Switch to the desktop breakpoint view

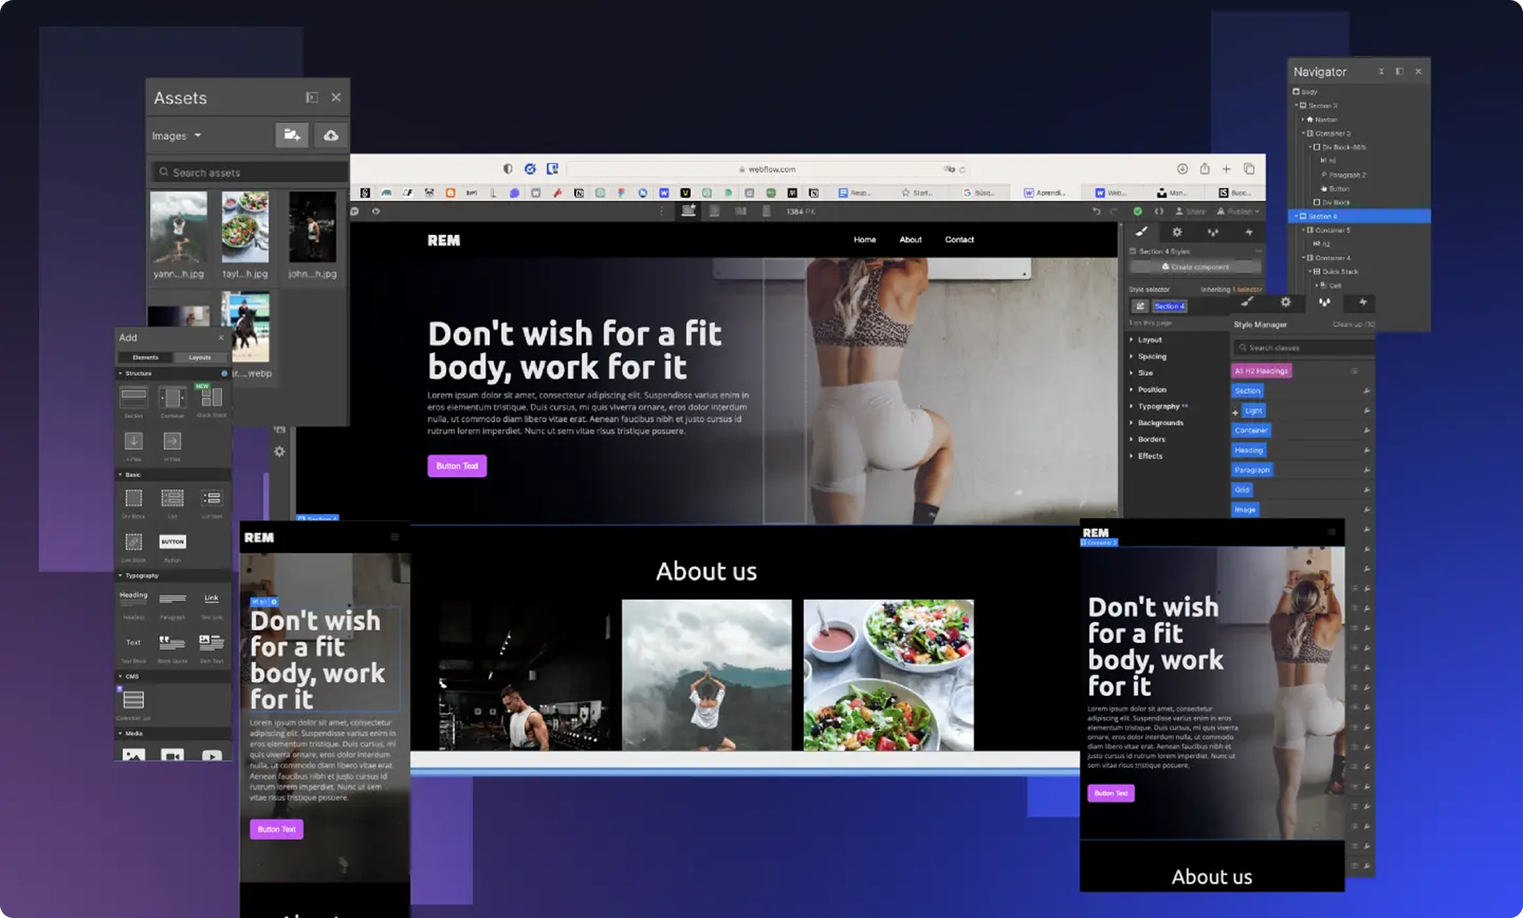[x=688, y=211]
